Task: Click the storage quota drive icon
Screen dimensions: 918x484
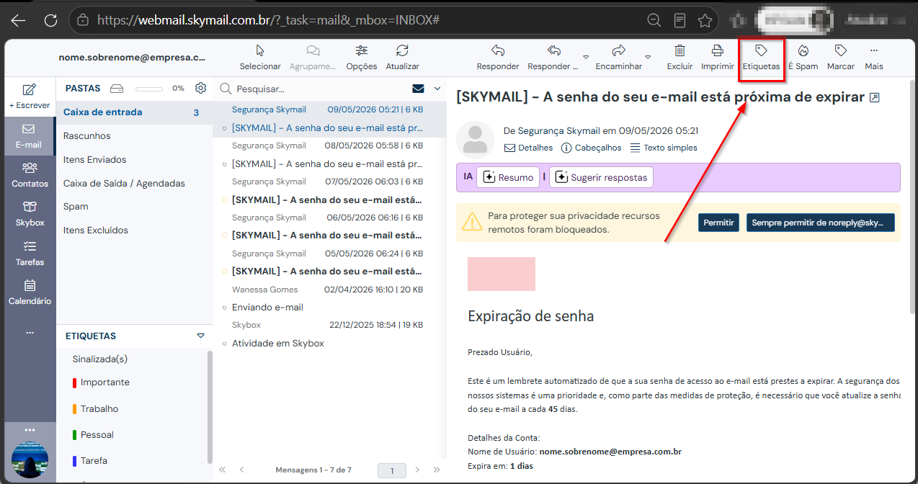Action: click(x=117, y=89)
